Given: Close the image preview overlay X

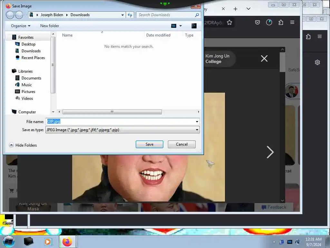Looking at the screenshot, I should coord(264,58).
